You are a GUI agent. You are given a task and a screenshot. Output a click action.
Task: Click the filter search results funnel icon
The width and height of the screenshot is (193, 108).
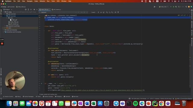(x=118, y=12)
